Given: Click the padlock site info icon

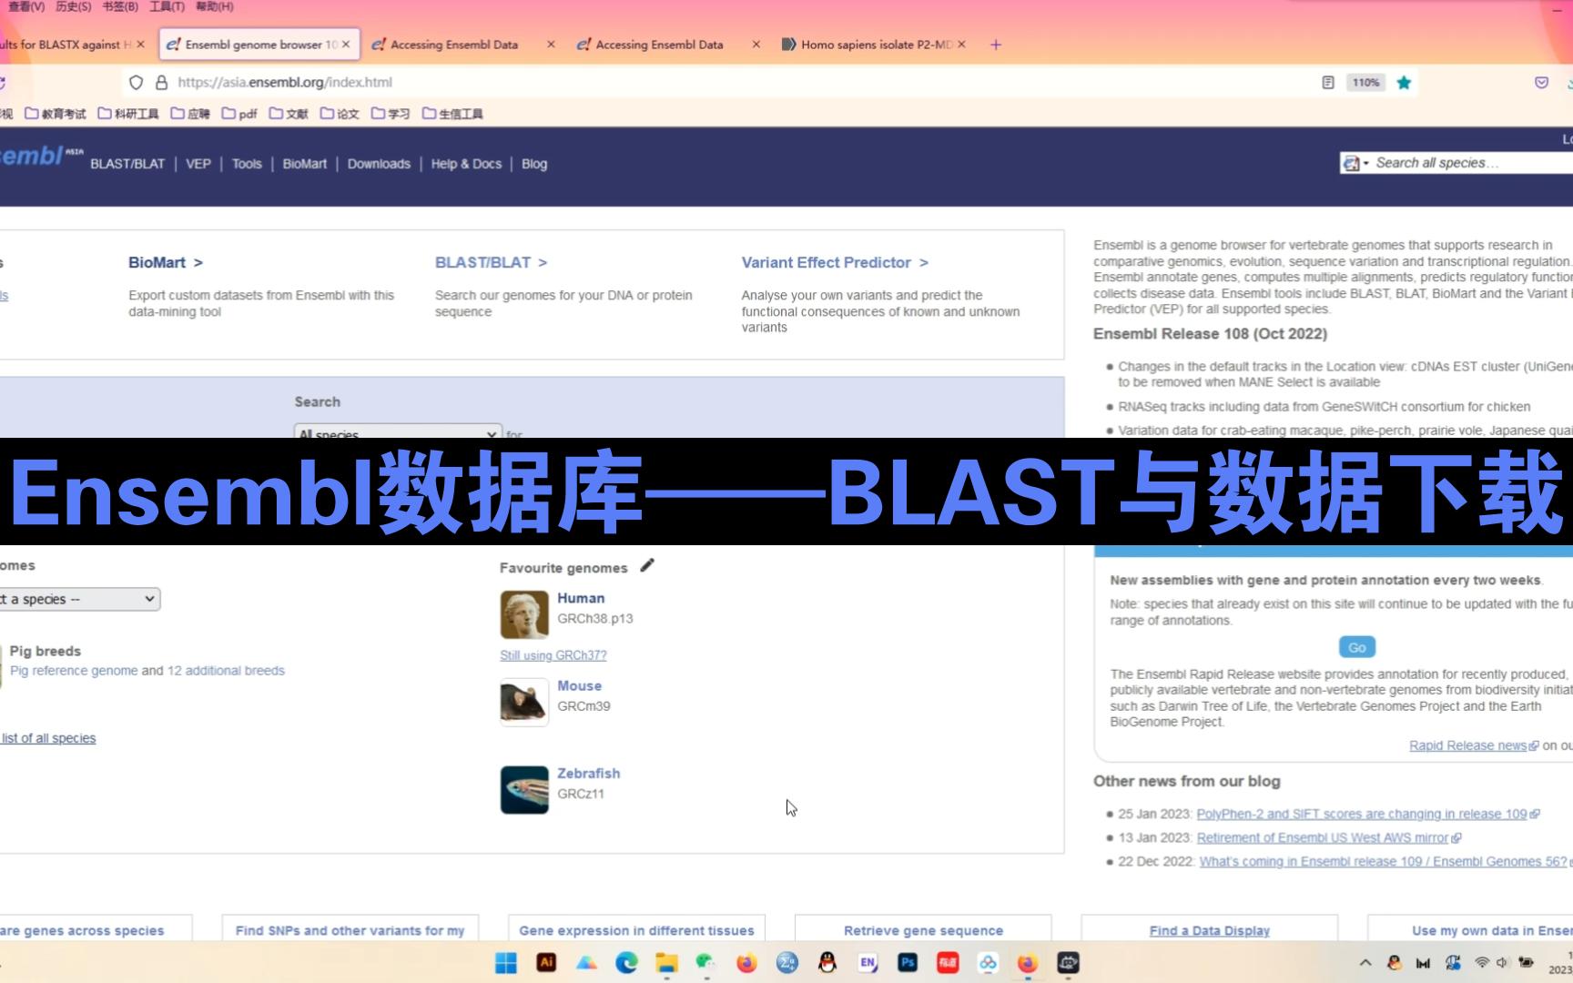Looking at the screenshot, I should (x=161, y=83).
